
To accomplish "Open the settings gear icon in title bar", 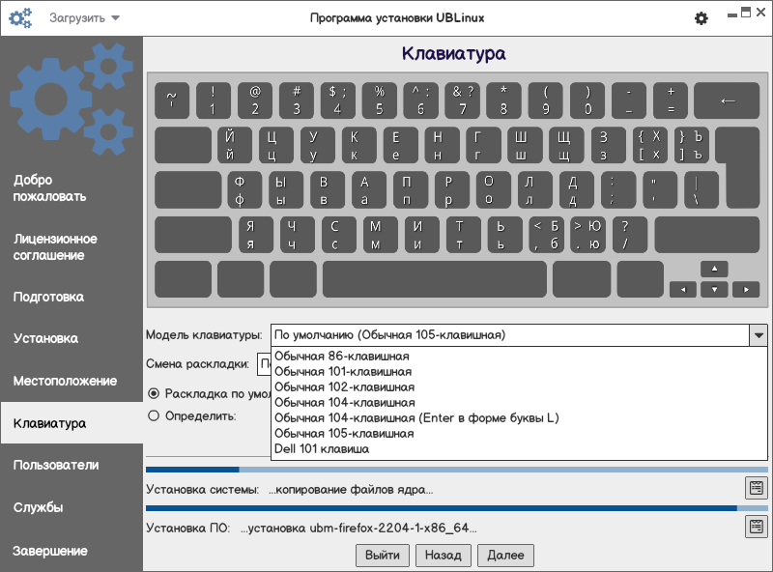I will click(x=701, y=18).
